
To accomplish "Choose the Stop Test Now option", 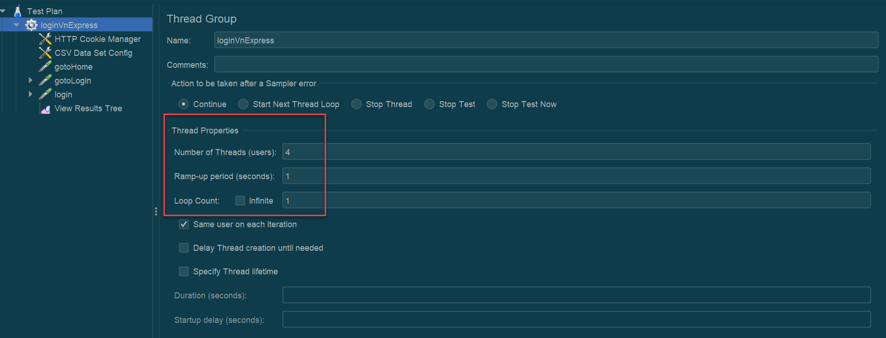I will (x=492, y=104).
